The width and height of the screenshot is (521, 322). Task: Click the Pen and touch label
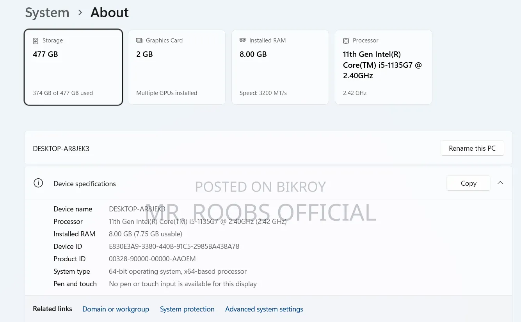tap(75, 284)
